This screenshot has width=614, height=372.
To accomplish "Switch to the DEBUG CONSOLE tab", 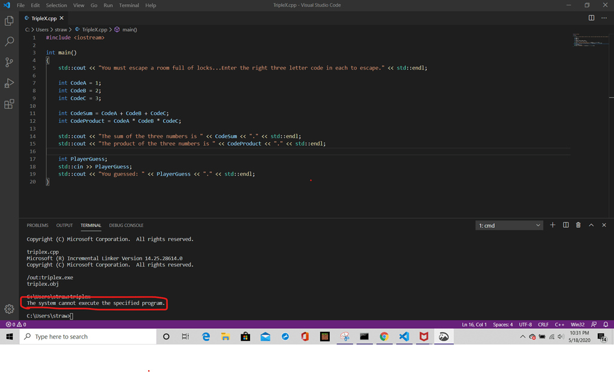I will click(126, 225).
